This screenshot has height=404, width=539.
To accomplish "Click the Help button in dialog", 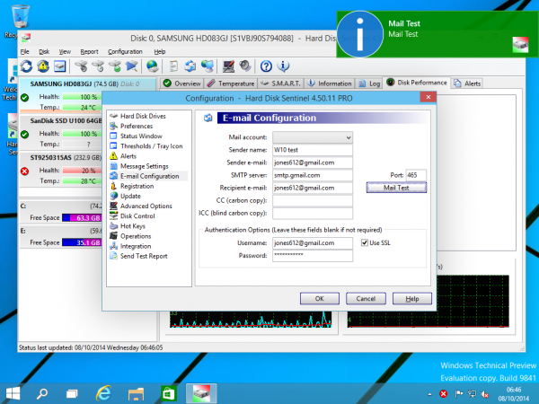I will coord(412,299).
